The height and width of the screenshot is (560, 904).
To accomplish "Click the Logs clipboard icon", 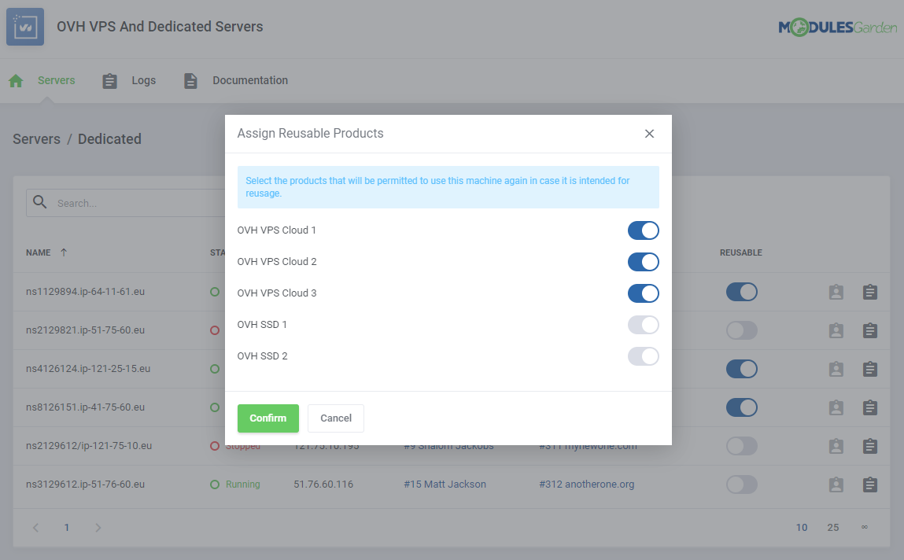I will click(x=110, y=81).
